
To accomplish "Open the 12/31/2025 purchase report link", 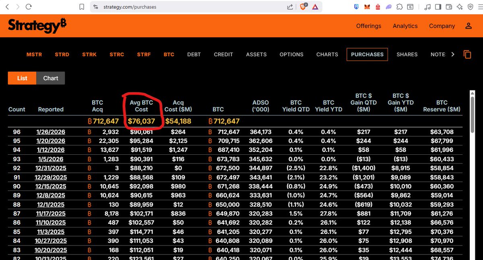I will point(51,168).
